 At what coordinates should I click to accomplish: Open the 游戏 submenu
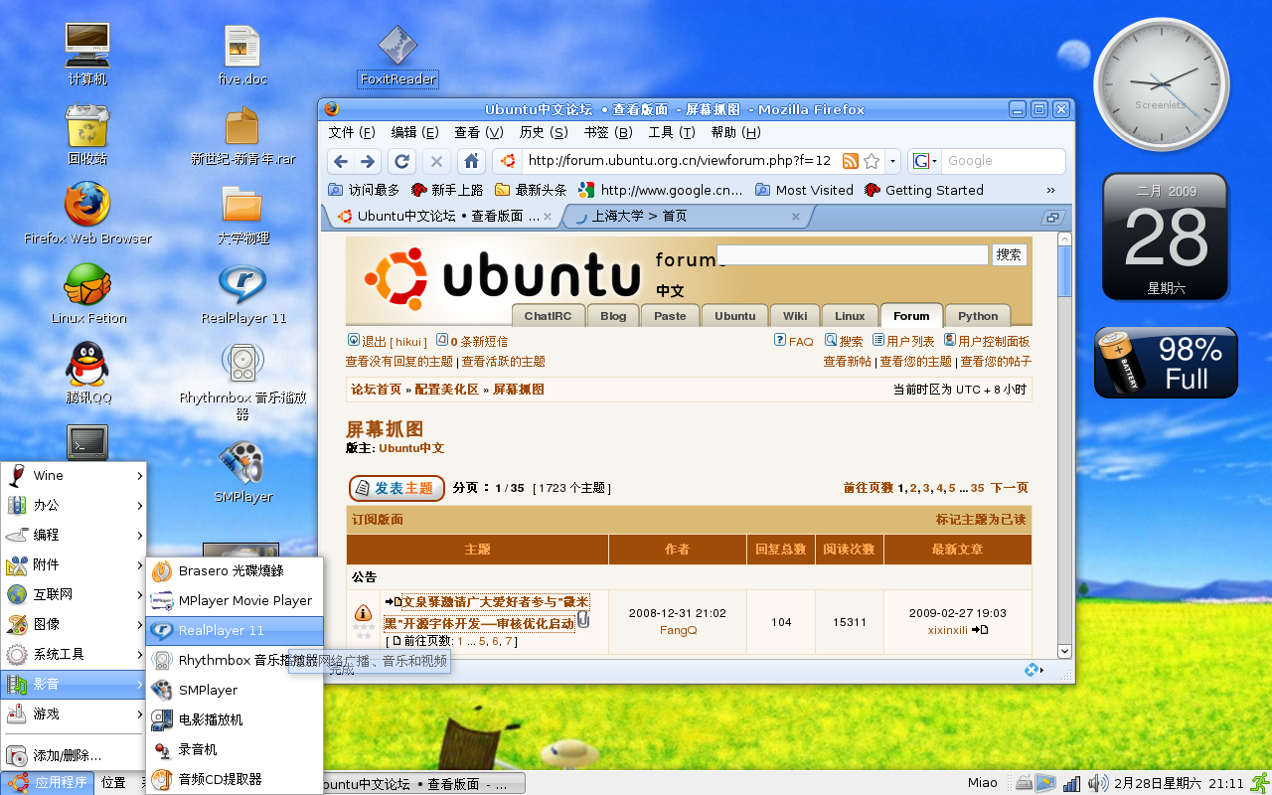tap(75, 714)
